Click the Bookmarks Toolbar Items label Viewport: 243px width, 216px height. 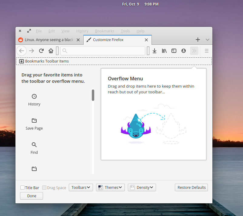(x=47, y=61)
